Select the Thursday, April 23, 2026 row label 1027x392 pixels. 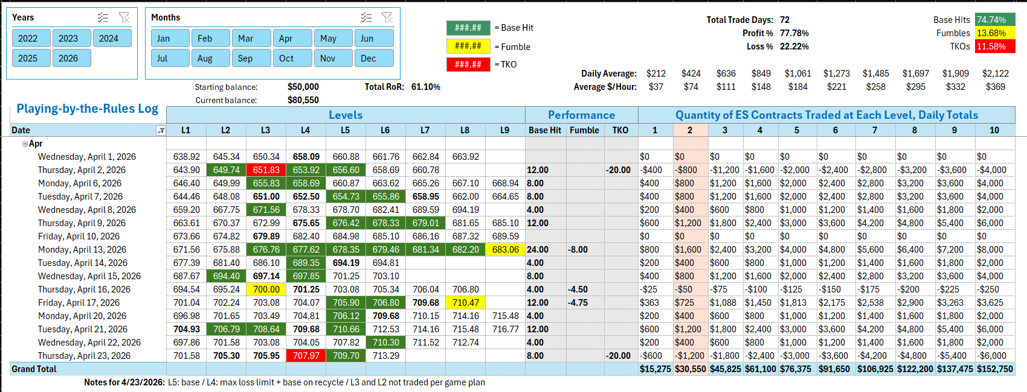[85, 356]
